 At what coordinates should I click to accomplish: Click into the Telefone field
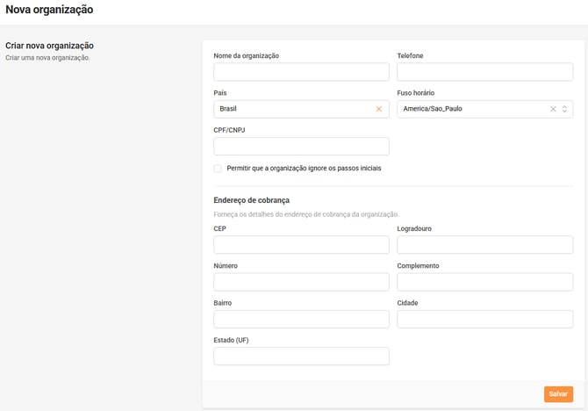(x=484, y=72)
